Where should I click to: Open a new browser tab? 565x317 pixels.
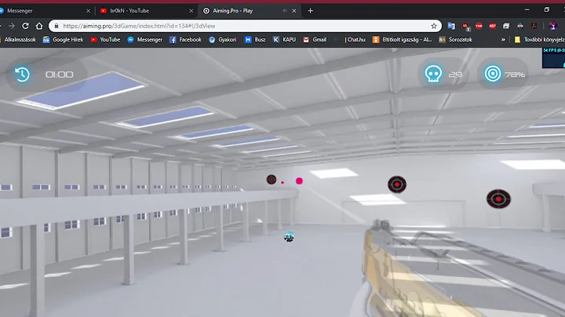coord(310,11)
